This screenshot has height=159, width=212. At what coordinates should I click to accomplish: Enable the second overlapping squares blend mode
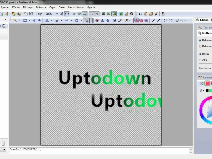[x=141, y=20]
